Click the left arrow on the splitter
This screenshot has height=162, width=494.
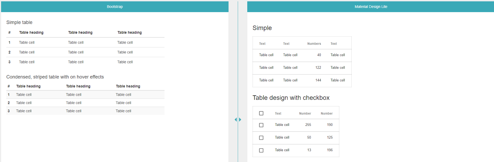click(236, 120)
